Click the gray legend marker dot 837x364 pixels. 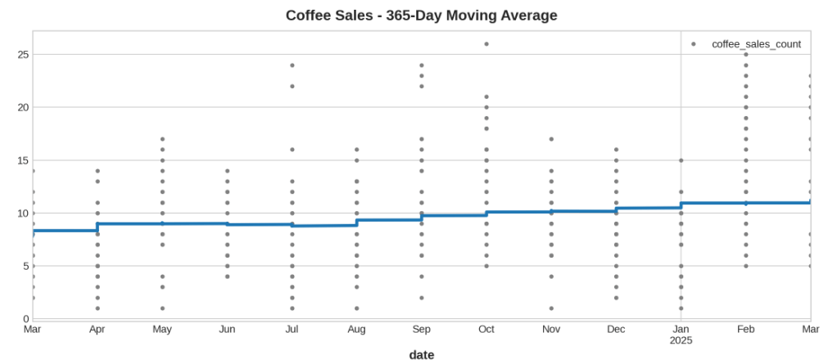tap(694, 44)
